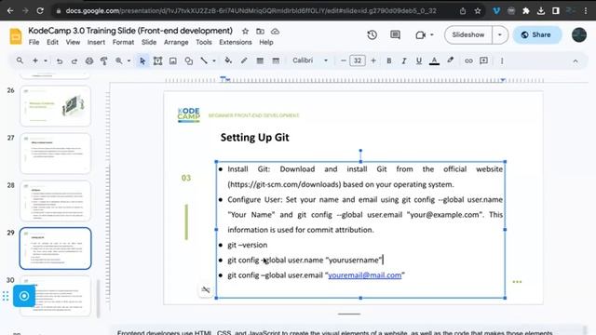Open the video call camera icon
This screenshot has height=335, width=596.
[x=420, y=35]
